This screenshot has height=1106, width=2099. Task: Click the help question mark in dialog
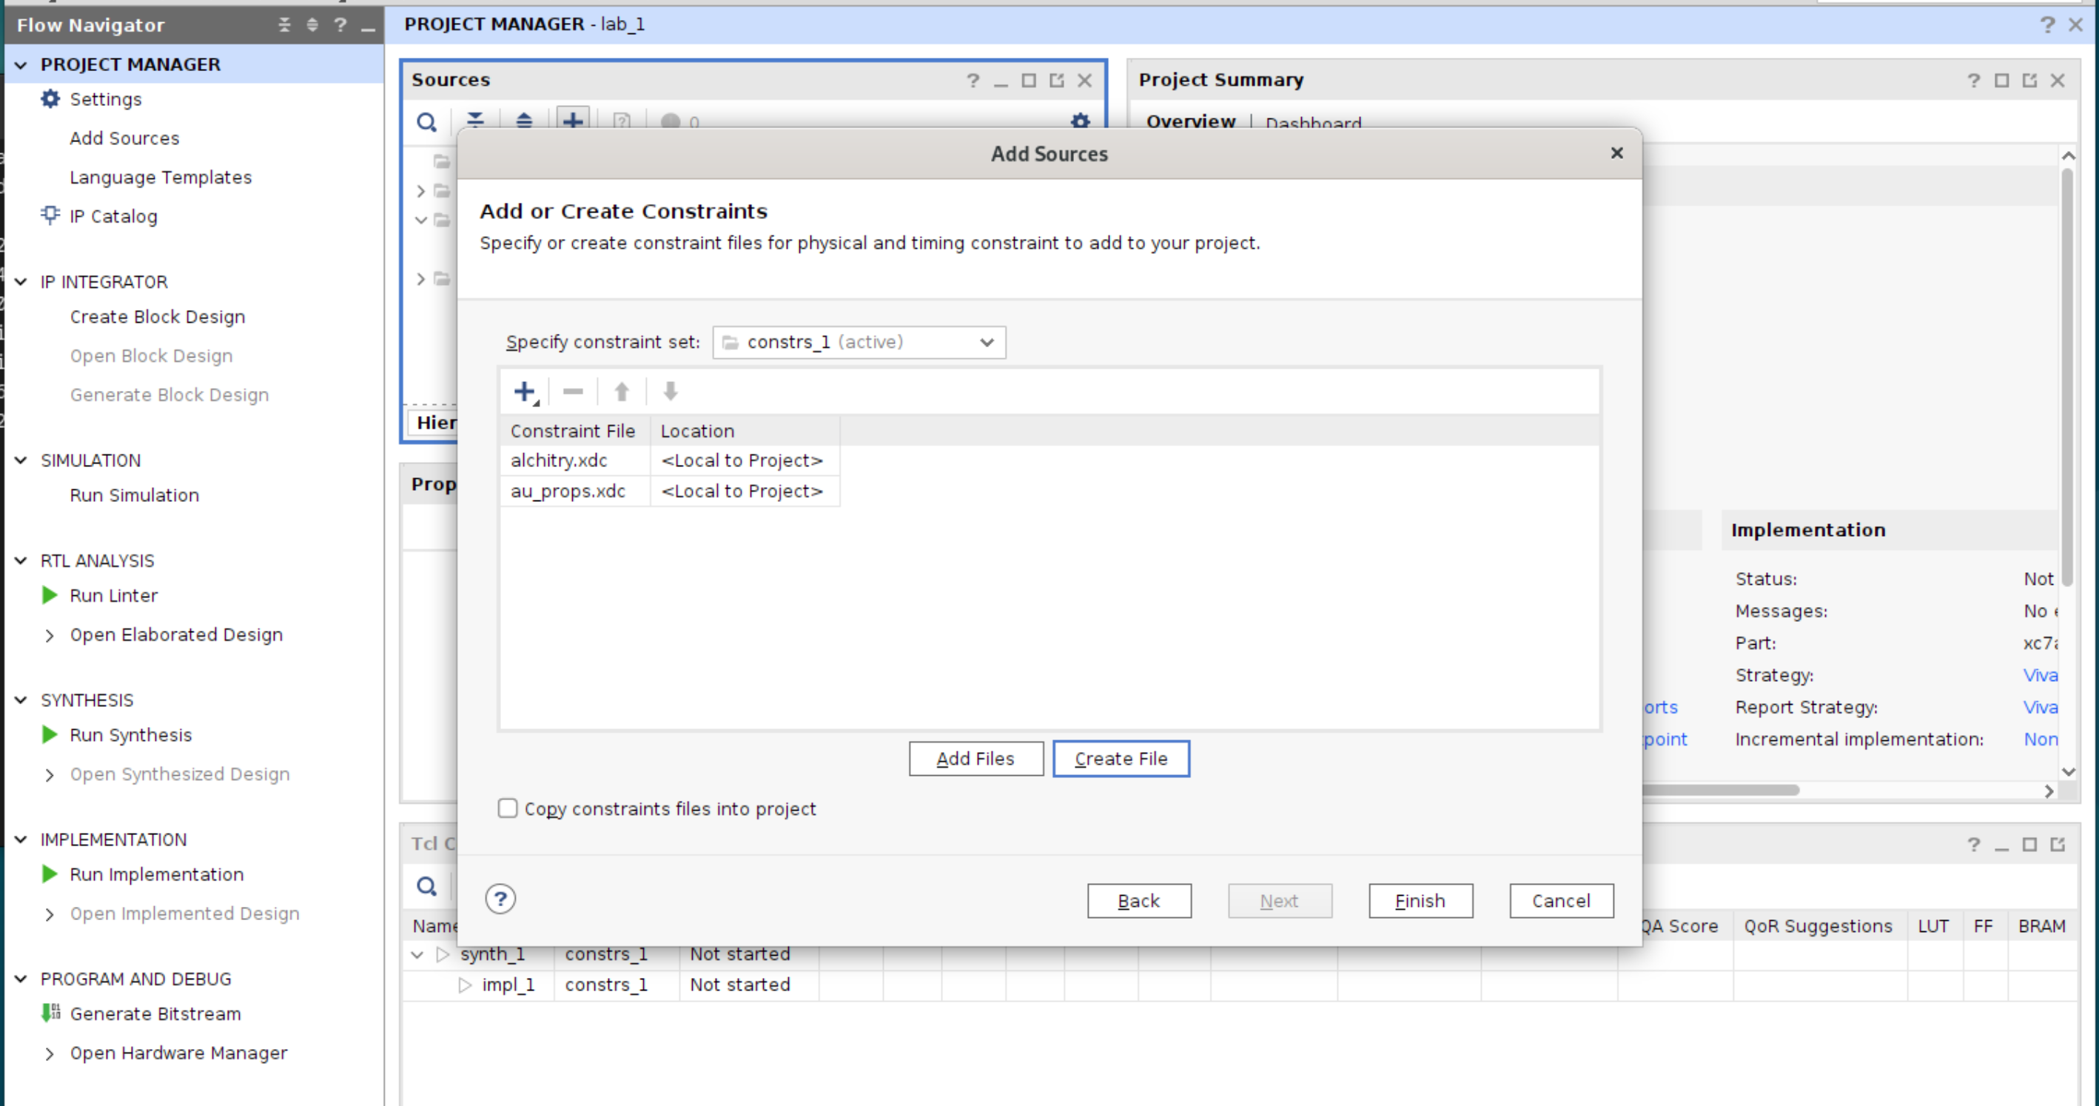coord(500,899)
